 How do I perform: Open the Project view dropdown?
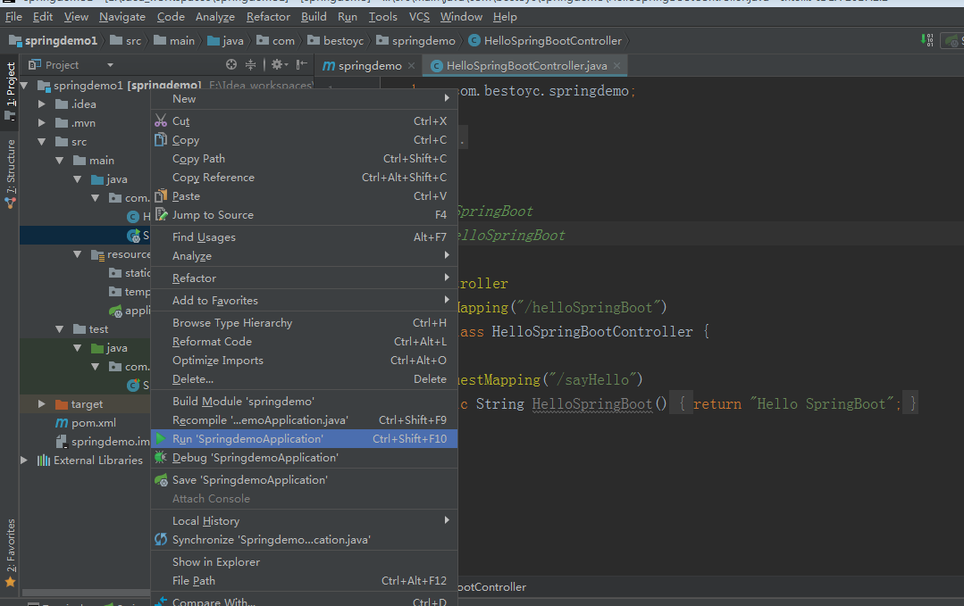click(110, 64)
